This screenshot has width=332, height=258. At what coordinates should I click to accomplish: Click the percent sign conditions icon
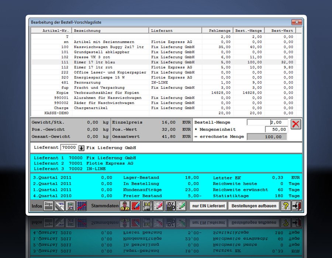[x=170, y=206]
